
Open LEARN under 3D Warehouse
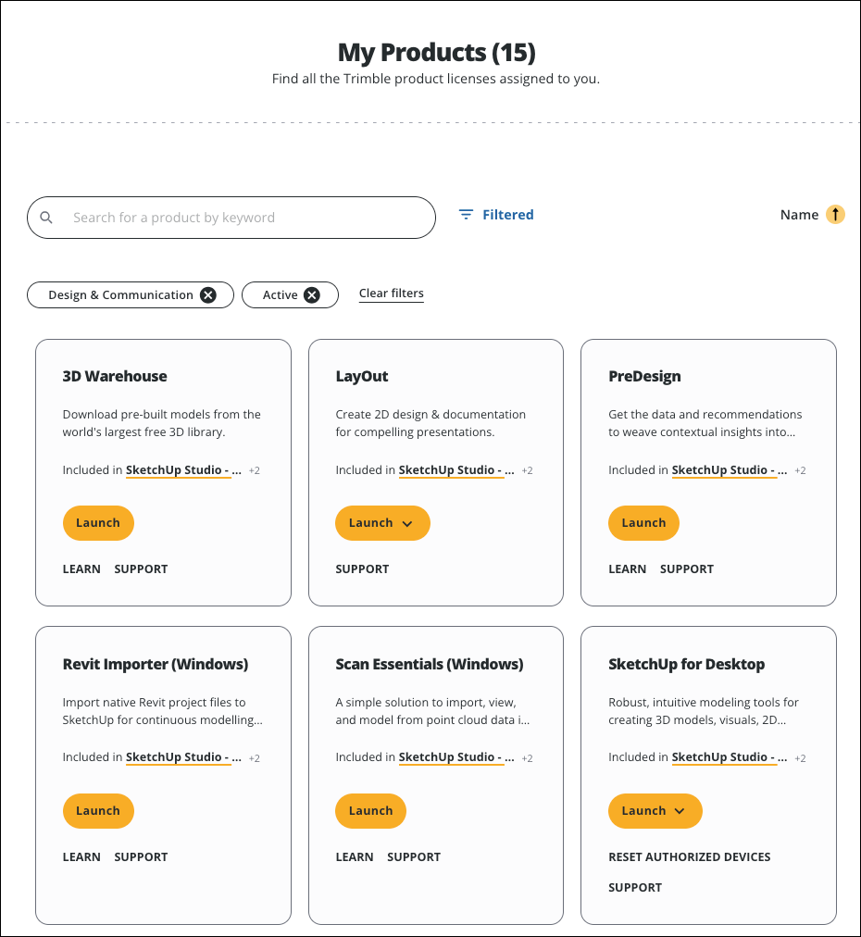(x=81, y=568)
